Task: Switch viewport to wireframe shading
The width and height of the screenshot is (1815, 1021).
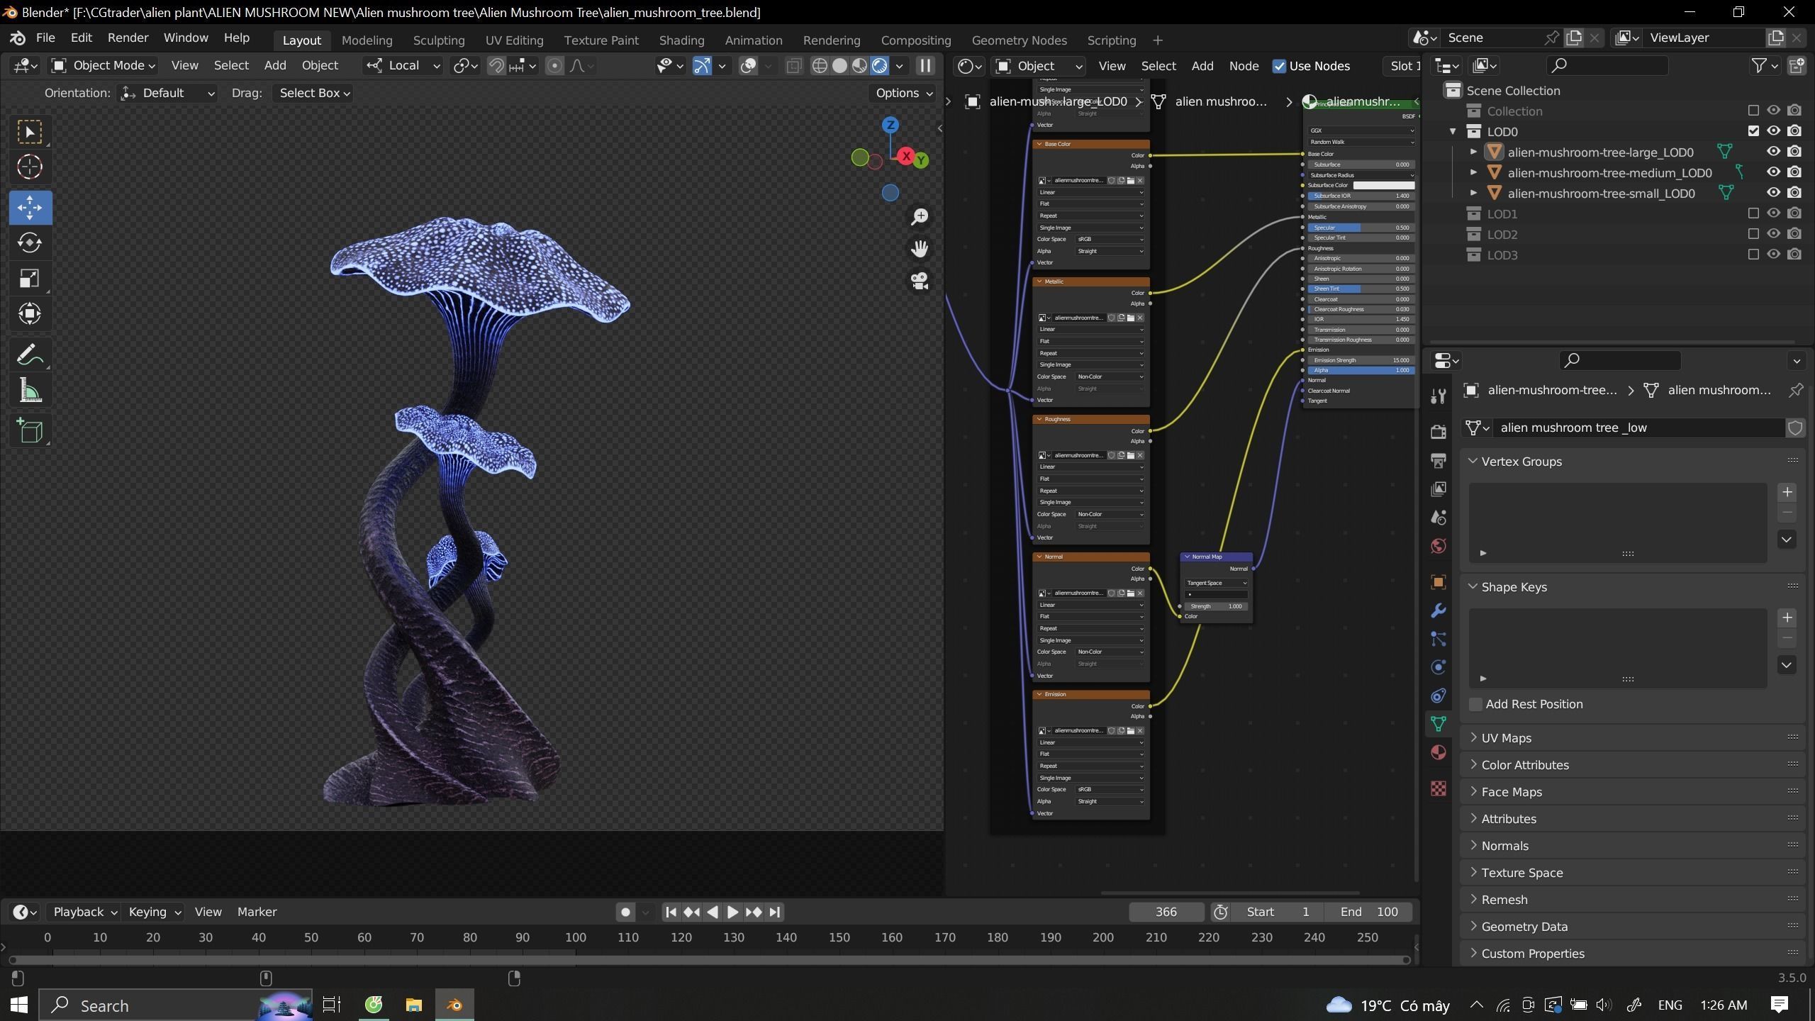Action: [820, 66]
